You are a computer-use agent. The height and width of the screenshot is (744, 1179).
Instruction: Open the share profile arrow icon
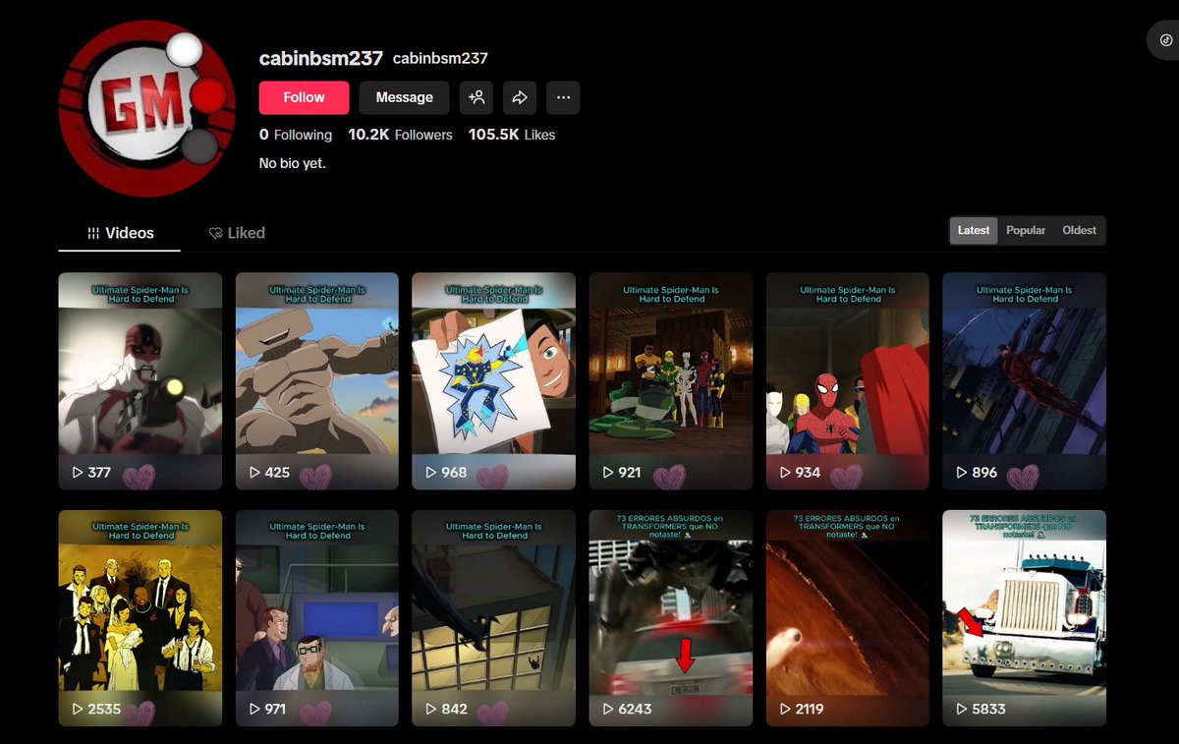pyautogui.click(x=520, y=97)
